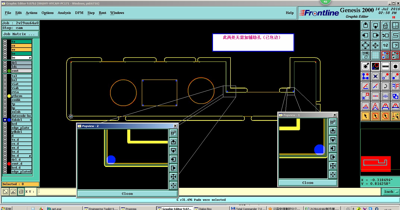Click the pan up view icon
The width and height of the screenshot is (400, 210).
click(x=365, y=25)
